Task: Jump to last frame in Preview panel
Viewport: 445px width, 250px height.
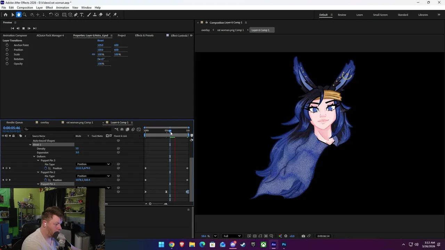Action: 34,28
